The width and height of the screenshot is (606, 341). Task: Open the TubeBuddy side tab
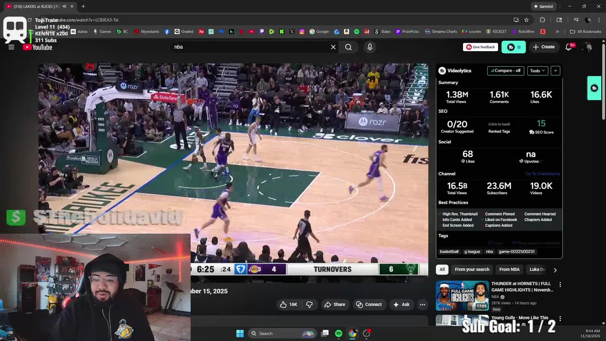tap(594, 88)
